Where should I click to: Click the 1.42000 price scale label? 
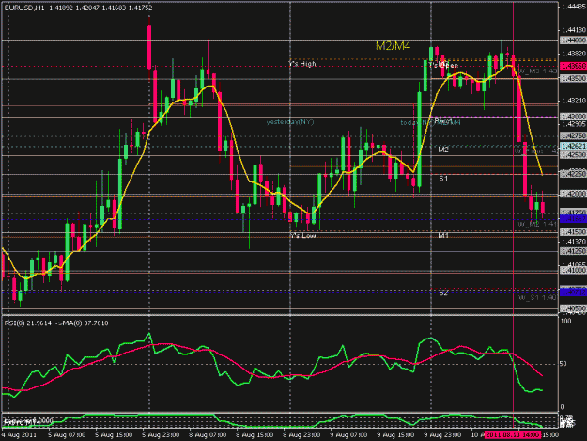click(x=573, y=194)
